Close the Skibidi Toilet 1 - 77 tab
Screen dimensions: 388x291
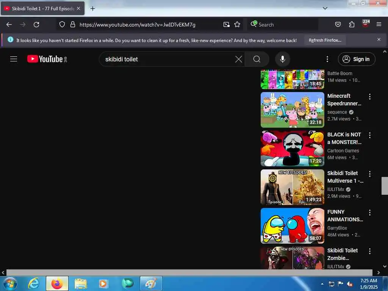(x=78, y=8)
